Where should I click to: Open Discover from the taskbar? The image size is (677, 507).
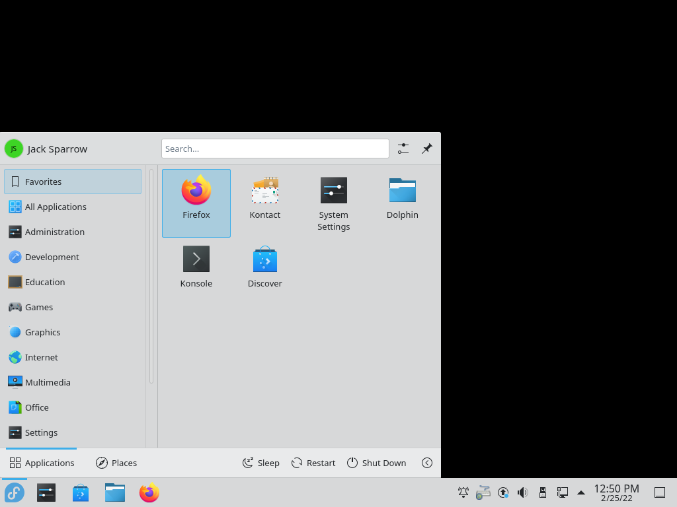coord(81,492)
